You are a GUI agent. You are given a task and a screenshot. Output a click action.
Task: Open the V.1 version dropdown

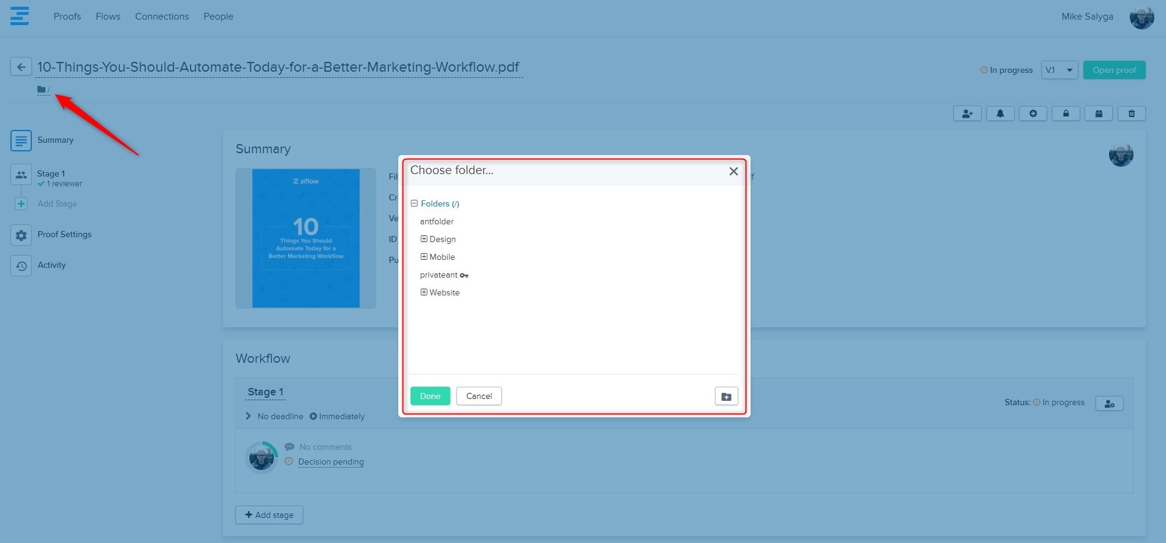tap(1059, 70)
